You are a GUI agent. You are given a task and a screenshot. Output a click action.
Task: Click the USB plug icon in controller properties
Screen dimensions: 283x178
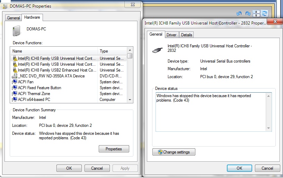[157, 50]
